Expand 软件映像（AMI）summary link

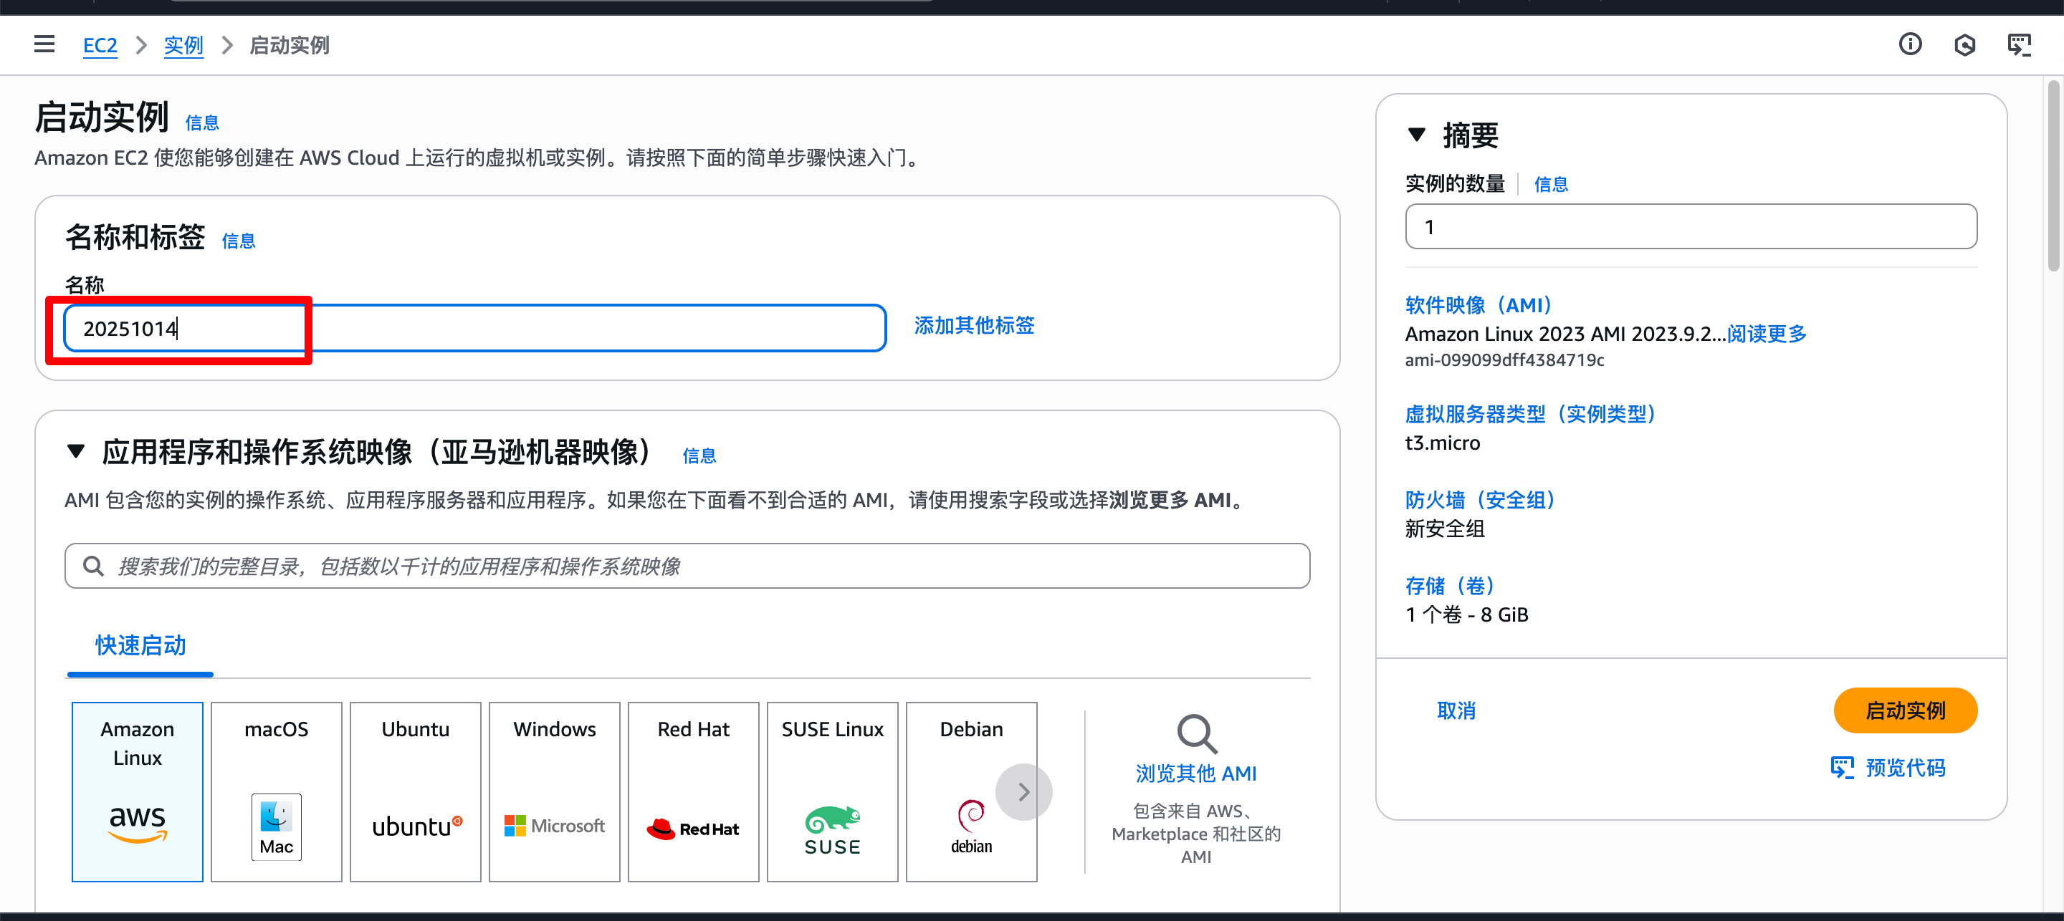click(1478, 305)
